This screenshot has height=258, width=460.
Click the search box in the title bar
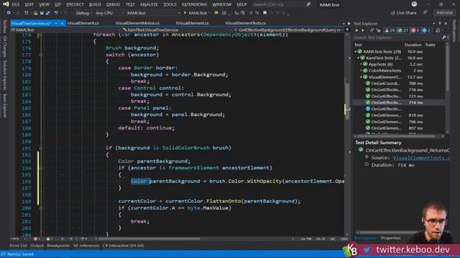pos(282,4)
